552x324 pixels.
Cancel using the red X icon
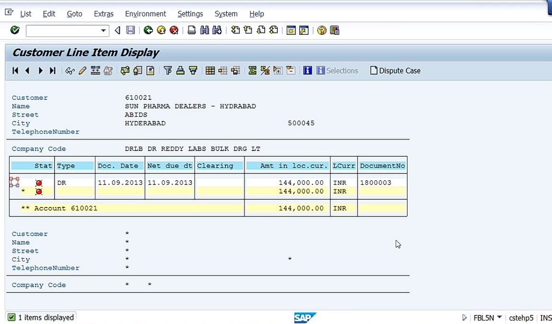tap(174, 30)
